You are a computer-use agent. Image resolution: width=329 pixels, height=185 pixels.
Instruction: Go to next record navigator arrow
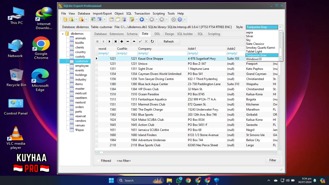coord(109,41)
